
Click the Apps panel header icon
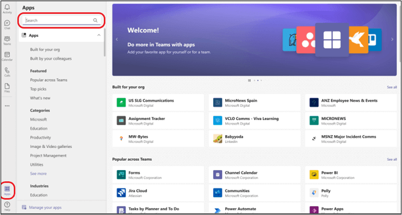24,36
